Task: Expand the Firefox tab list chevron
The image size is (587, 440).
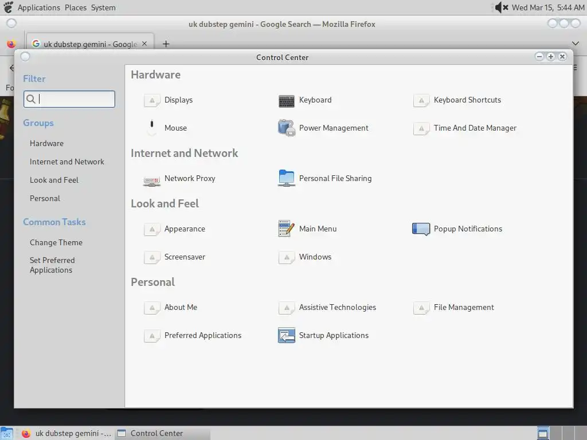Action: coord(576,44)
